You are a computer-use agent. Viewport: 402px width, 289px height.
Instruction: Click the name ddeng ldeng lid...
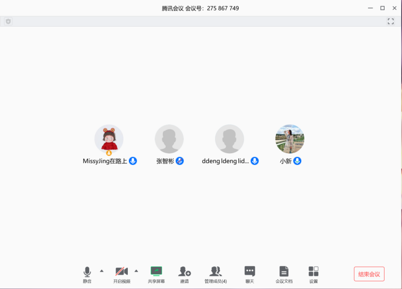tap(225, 161)
